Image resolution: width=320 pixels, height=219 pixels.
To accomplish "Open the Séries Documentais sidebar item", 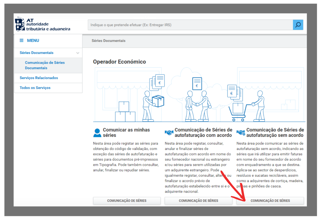I will (37, 53).
